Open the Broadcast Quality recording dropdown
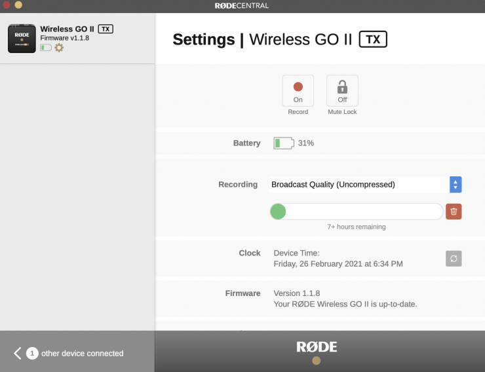The height and width of the screenshot is (372, 485). [358, 185]
